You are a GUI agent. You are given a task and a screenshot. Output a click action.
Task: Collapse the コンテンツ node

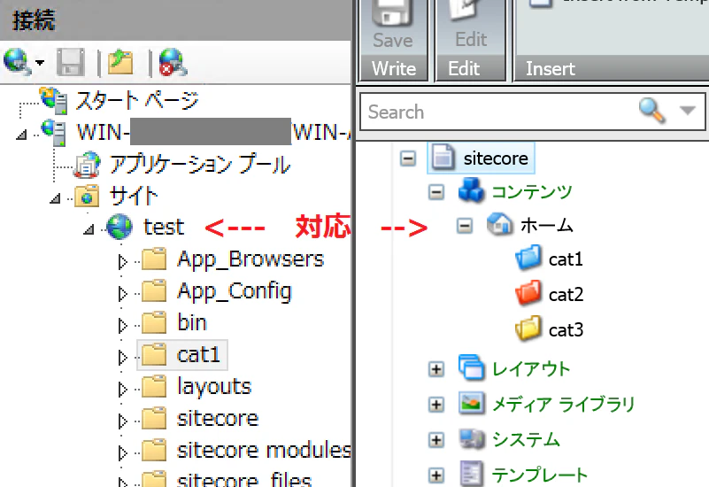click(435, 193)
